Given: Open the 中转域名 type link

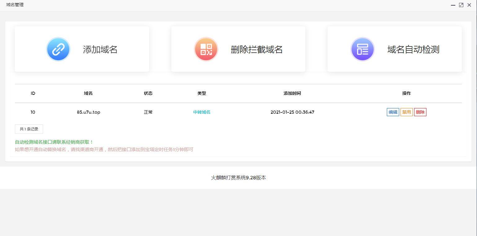Looking at the screenshot, I should point(201,112).
